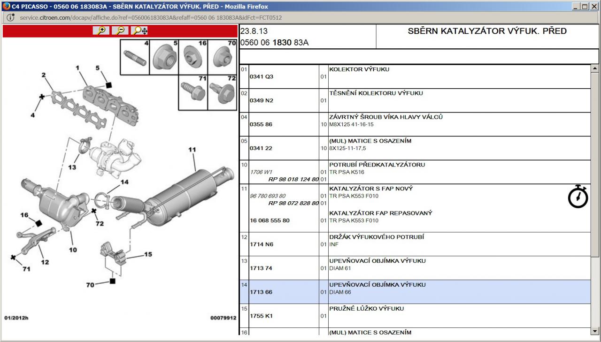The height and width of the screenshot is (342, 601).
Task: Click callout 15 on the diagram
Action: point(148,254)
